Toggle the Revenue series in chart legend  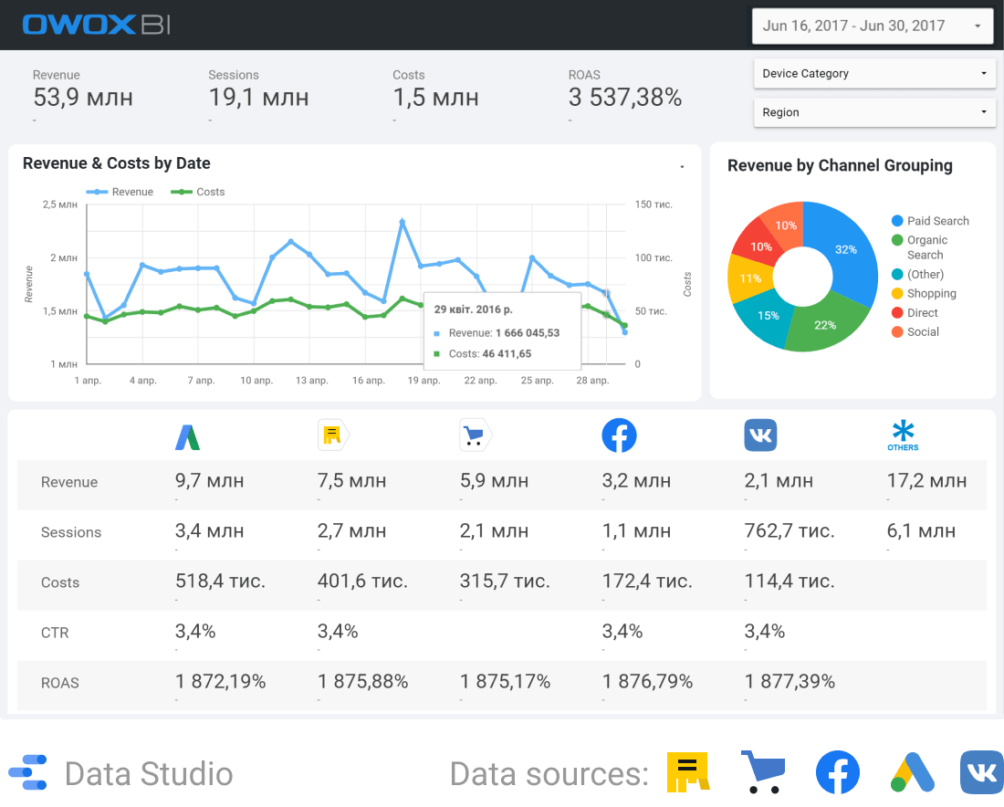pos(121,192)
